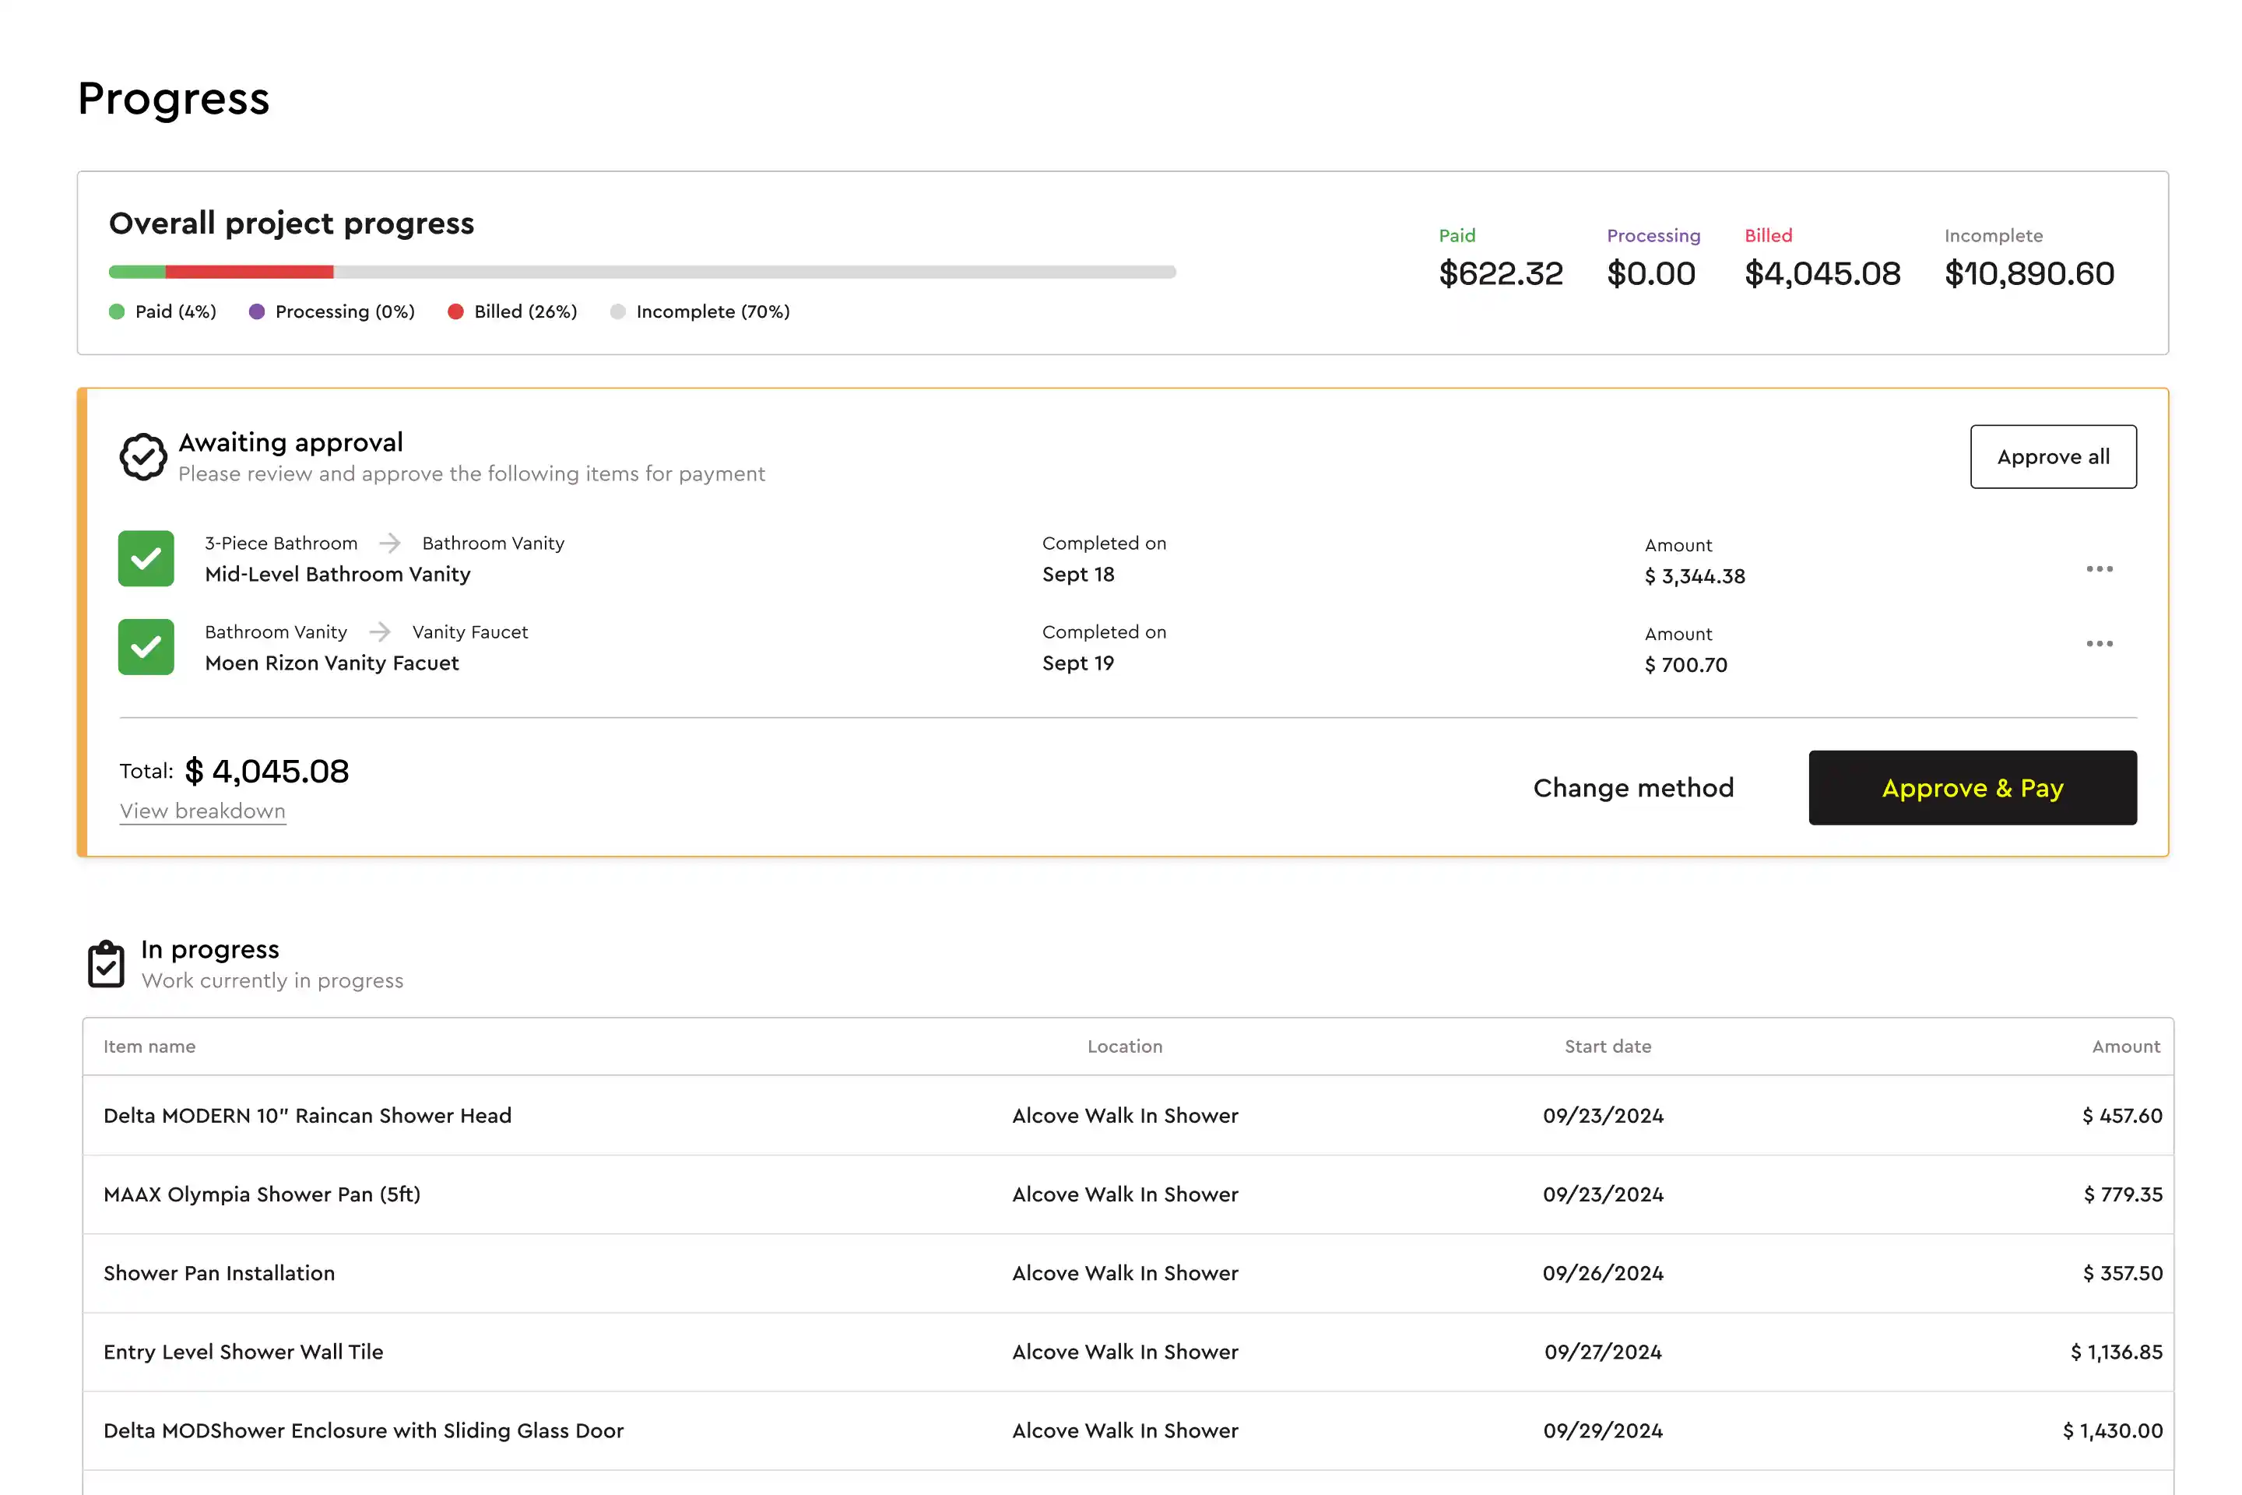Click the gray Incomplete (70%) legend dot
The height and width of the screenshot is (1495, 2242).
(x=617, y=311)
